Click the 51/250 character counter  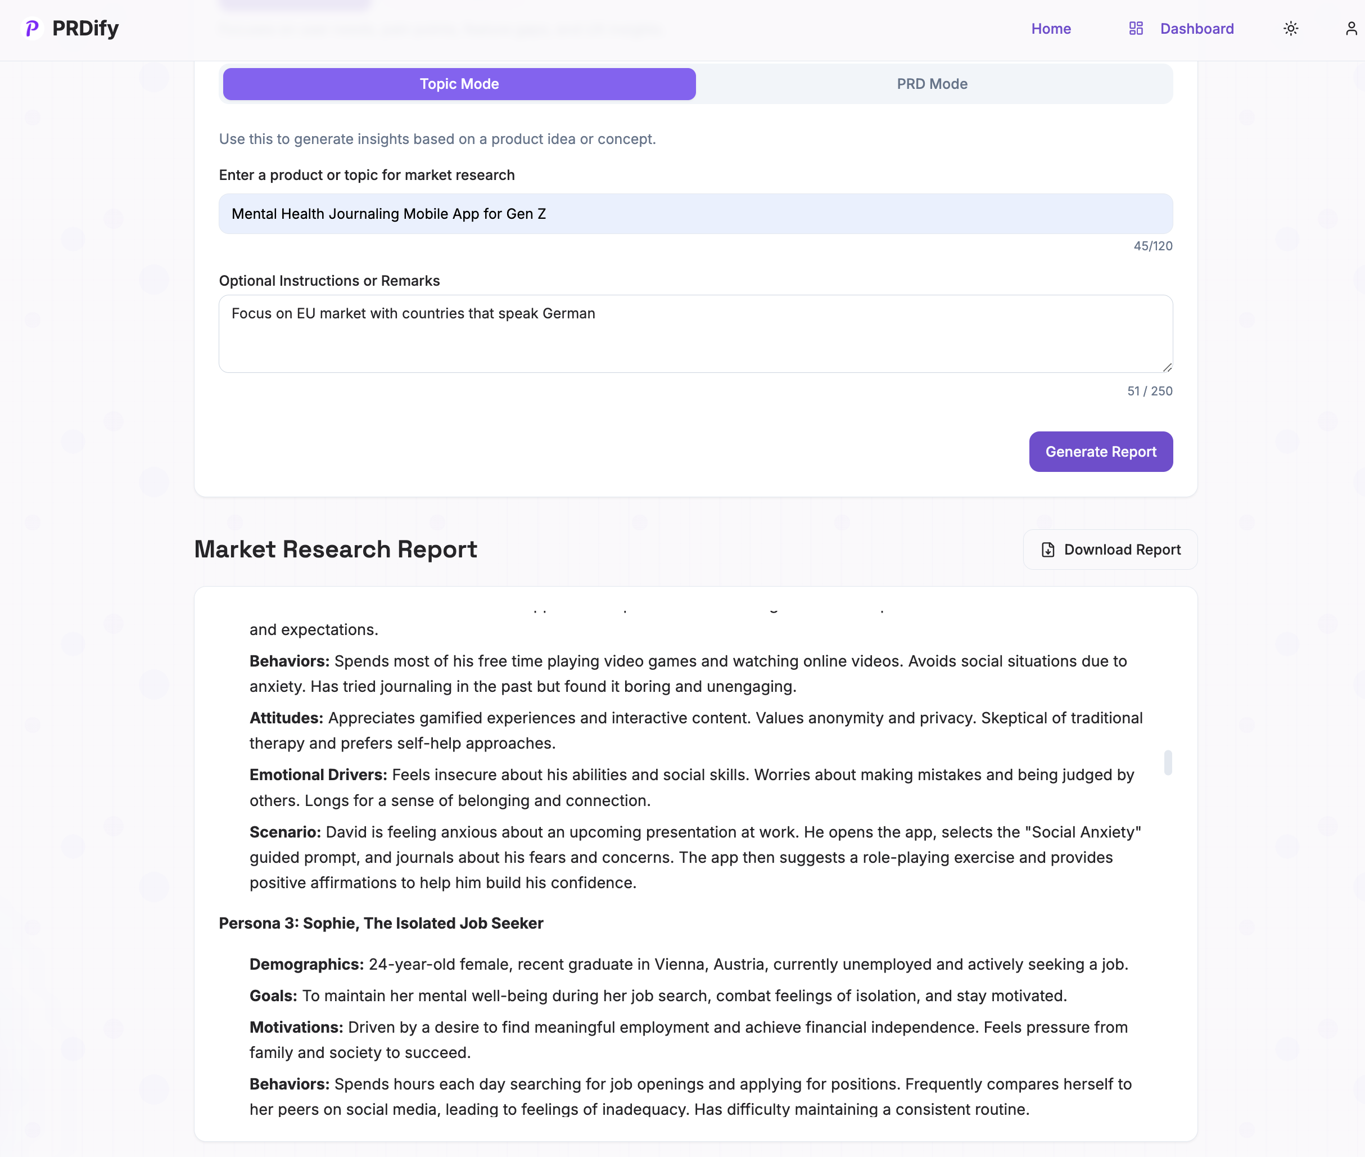click(x=1149, y=390)
